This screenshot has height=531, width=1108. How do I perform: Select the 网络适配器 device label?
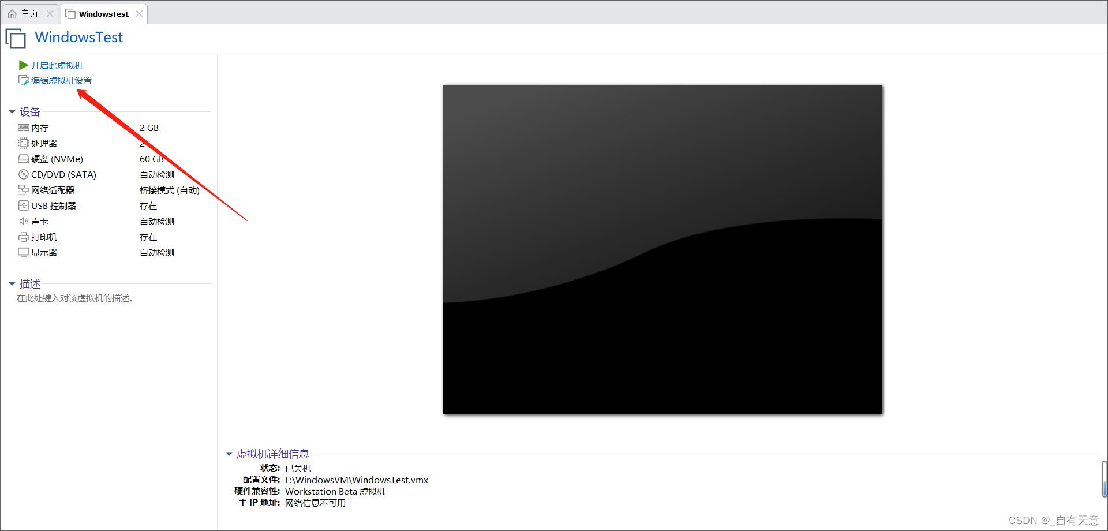53,190
